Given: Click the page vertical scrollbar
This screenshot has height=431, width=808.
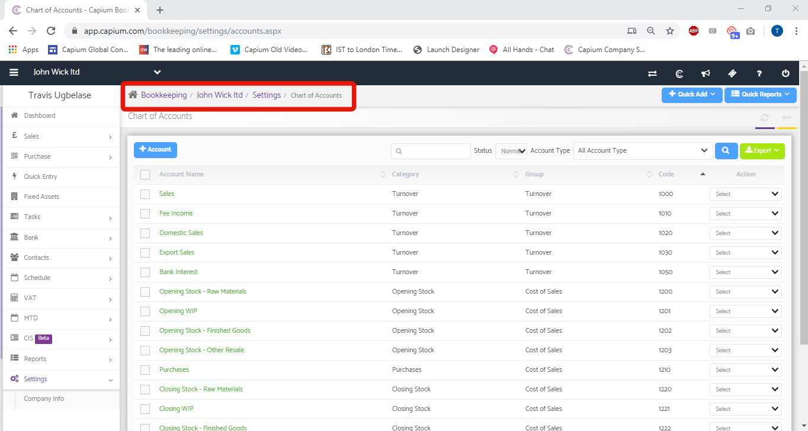Looking at the screenshot, I should 803,207.
